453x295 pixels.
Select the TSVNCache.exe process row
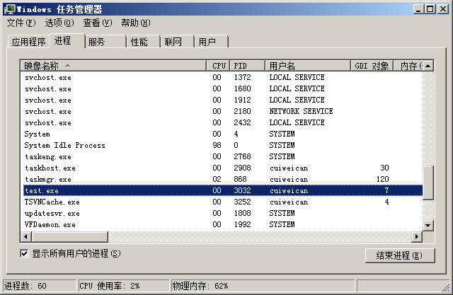[x=223, y=202]
